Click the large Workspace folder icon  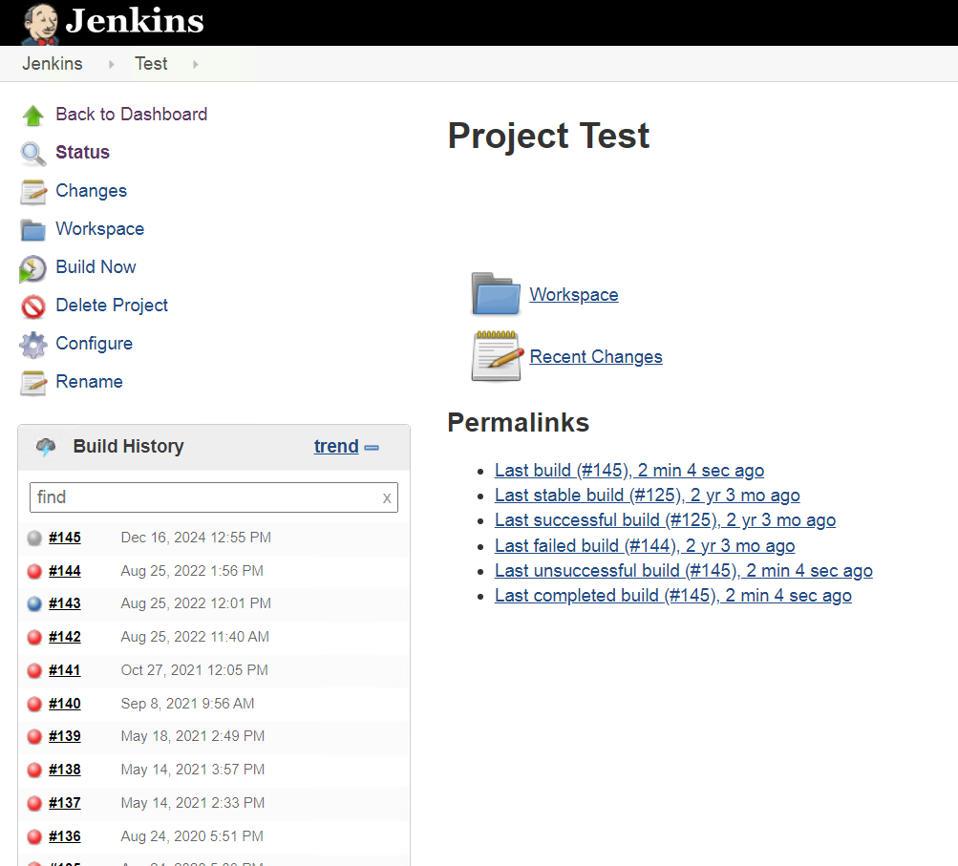click(x=496, y=294)
